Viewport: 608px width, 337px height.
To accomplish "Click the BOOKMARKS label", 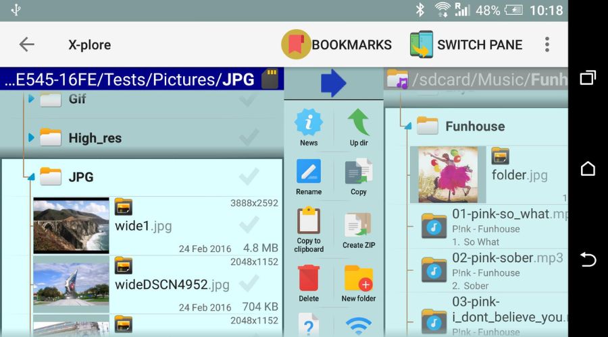I will (x=351, y=45).
